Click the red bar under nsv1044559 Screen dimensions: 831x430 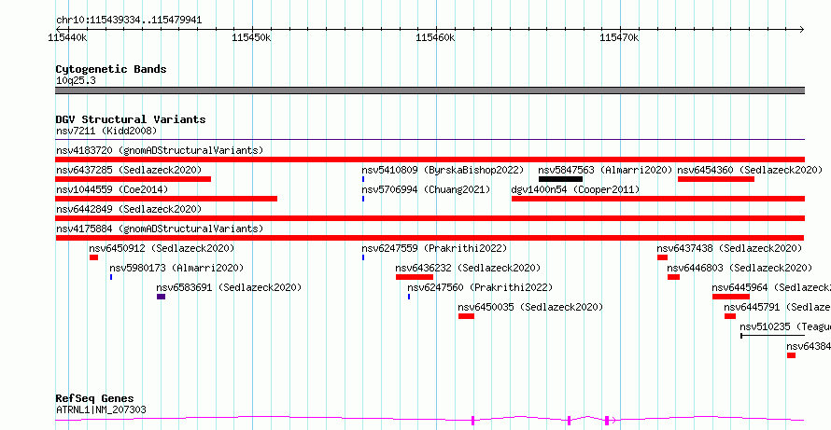click(166, 199)
